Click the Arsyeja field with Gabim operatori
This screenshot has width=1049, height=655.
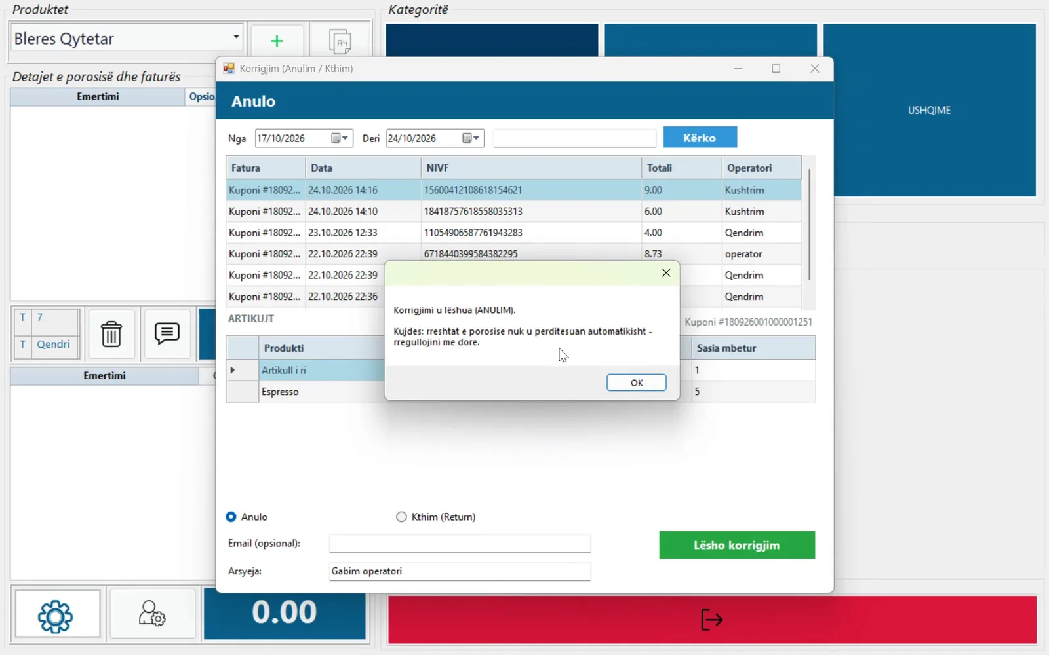(460, 571)
